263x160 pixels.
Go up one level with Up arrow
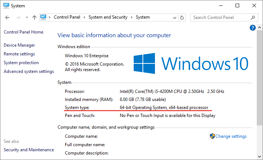[34, 17]
